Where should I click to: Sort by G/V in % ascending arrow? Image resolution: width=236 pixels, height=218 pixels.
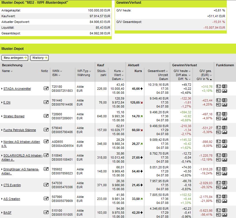coord(211,79)
